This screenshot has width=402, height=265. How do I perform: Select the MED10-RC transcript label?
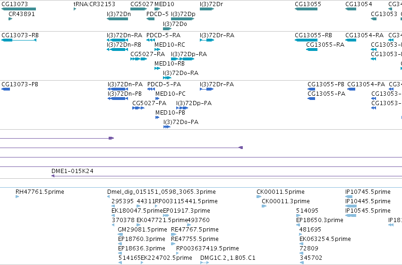coord(170,45)
